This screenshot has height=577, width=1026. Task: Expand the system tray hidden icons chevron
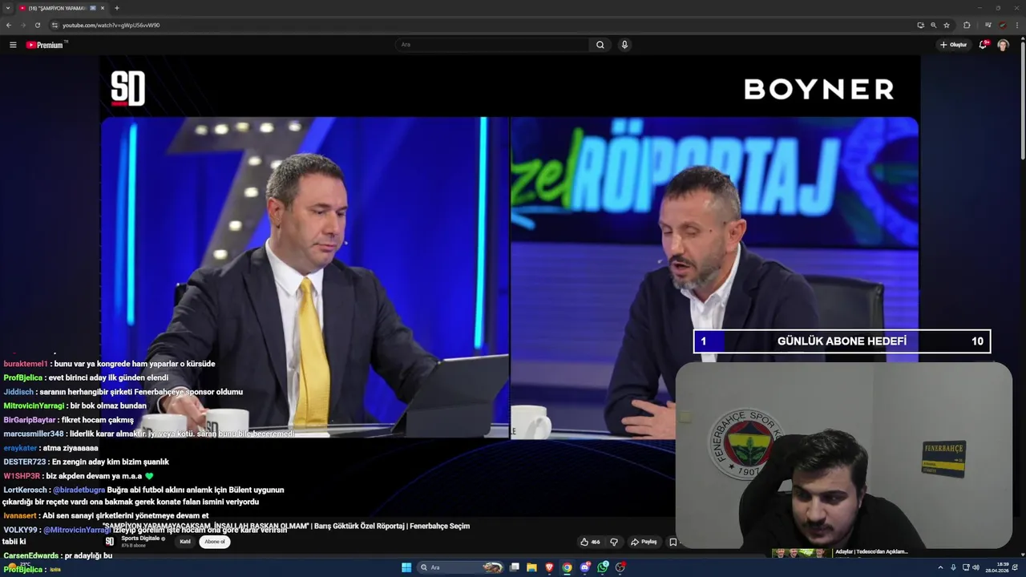coord(940,567)
